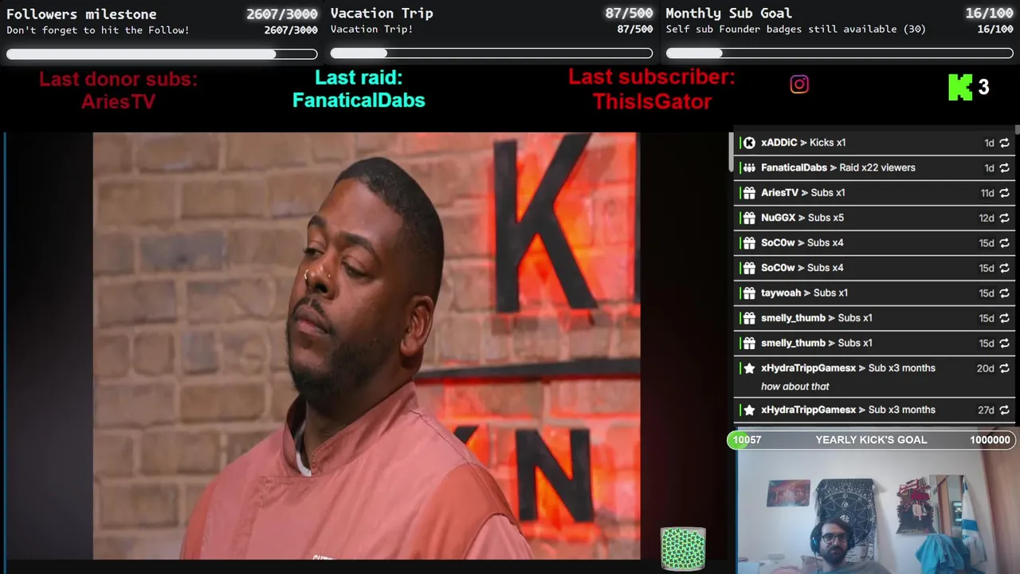Click the 'Last subscriber:' label
This screenshot has width=1020, height=574.
[652, 77]
